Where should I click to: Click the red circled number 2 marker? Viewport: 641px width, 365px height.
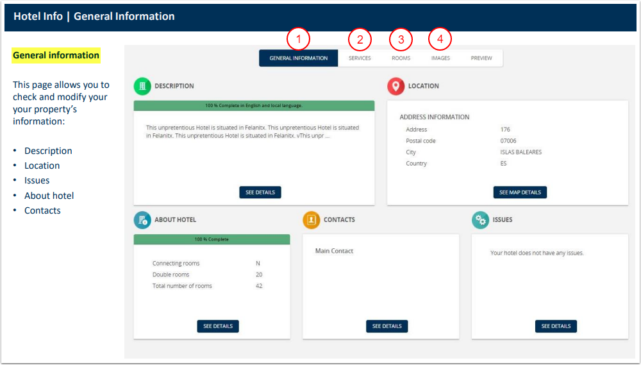(360, 39)
